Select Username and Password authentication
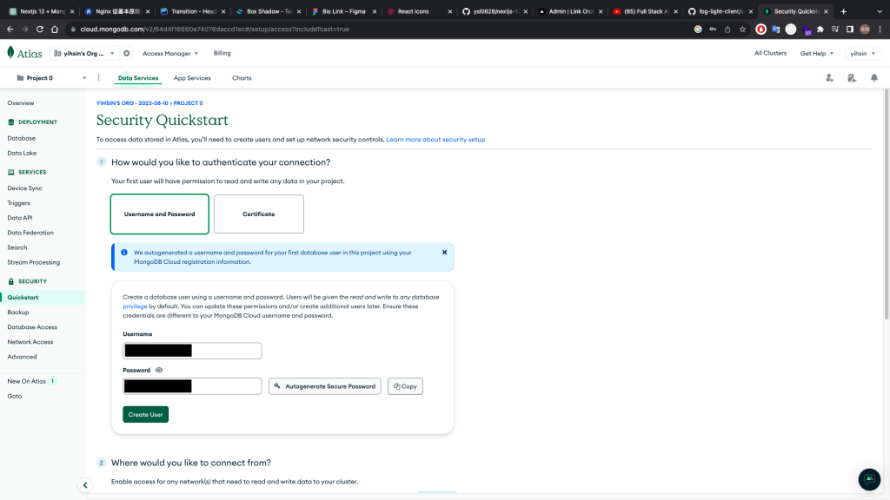The height and width of the screenshot is (500, 890). tap(160, 214)
